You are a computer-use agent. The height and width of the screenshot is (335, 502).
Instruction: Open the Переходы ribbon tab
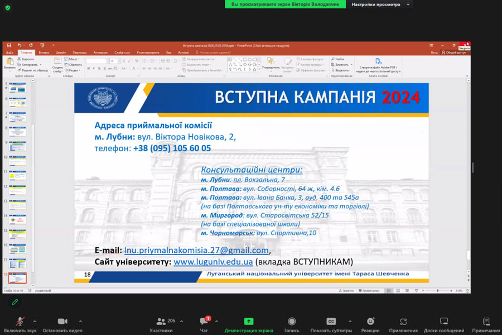(79, 52)
